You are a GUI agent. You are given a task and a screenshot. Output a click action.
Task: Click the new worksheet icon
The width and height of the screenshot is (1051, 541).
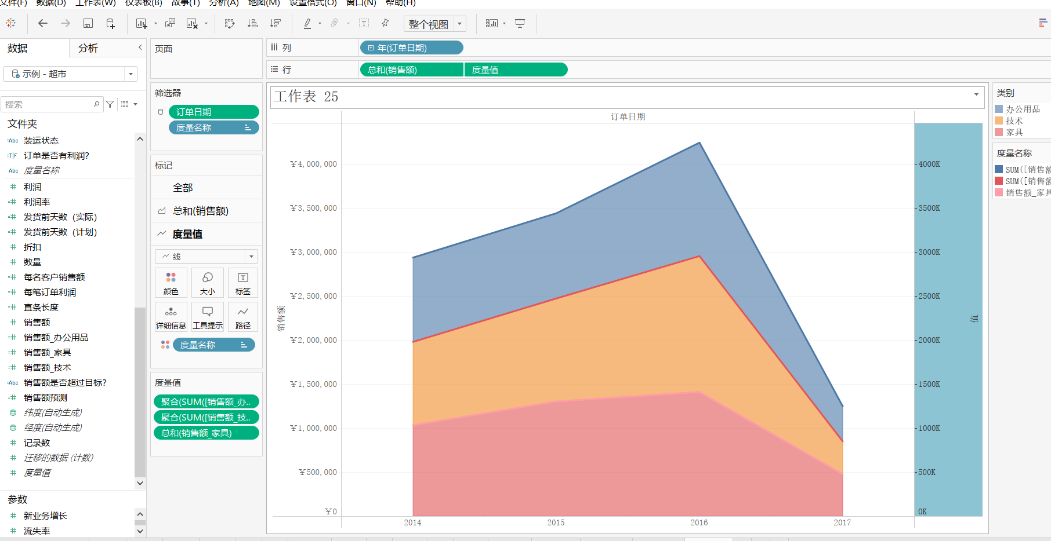click(141, 23)
